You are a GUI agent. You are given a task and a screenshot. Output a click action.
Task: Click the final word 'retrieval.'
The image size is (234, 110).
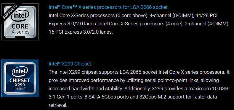pyautogui.click(x=58, y=105)
